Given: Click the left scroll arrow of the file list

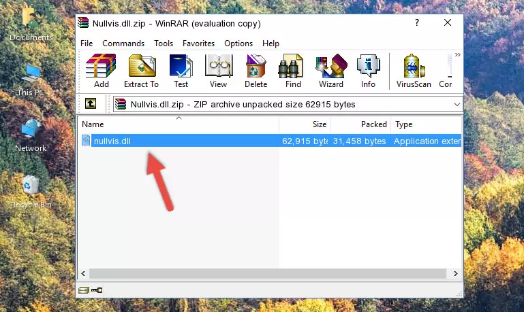Looking at the screenshot, I should 83,274.
